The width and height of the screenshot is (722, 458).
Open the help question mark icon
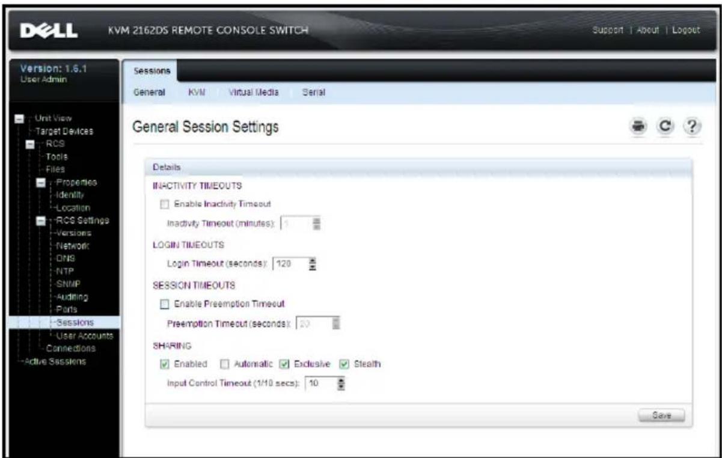pos(693,127)
